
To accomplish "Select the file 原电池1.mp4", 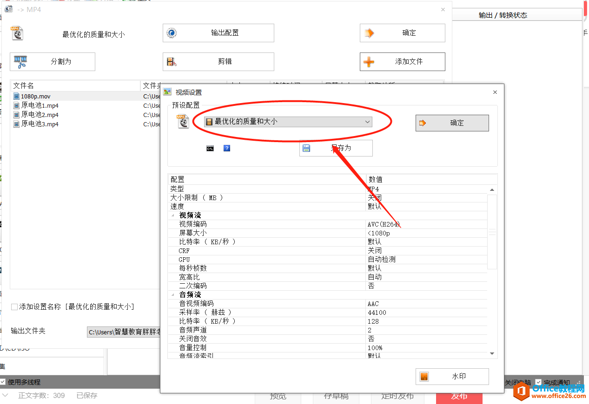I will pos(36,105).
